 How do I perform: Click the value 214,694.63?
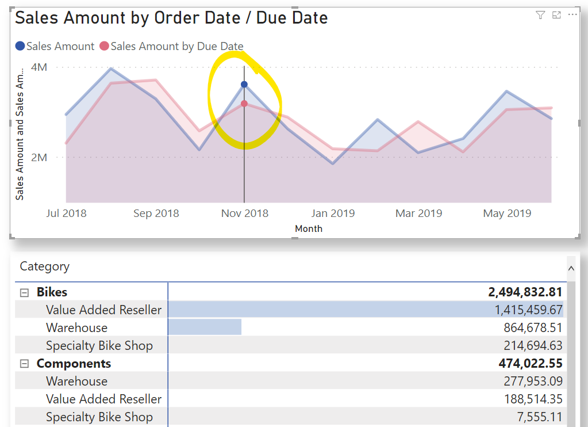pos(533,345)
